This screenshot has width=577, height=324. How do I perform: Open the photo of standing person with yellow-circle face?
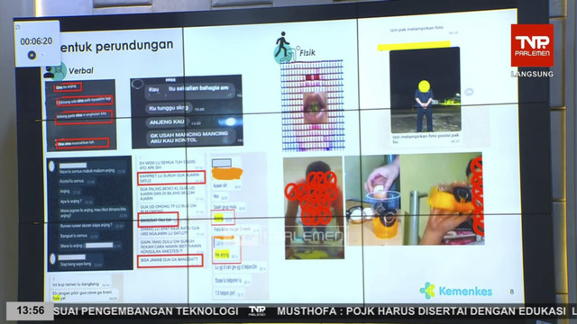(x=425, y=90)
